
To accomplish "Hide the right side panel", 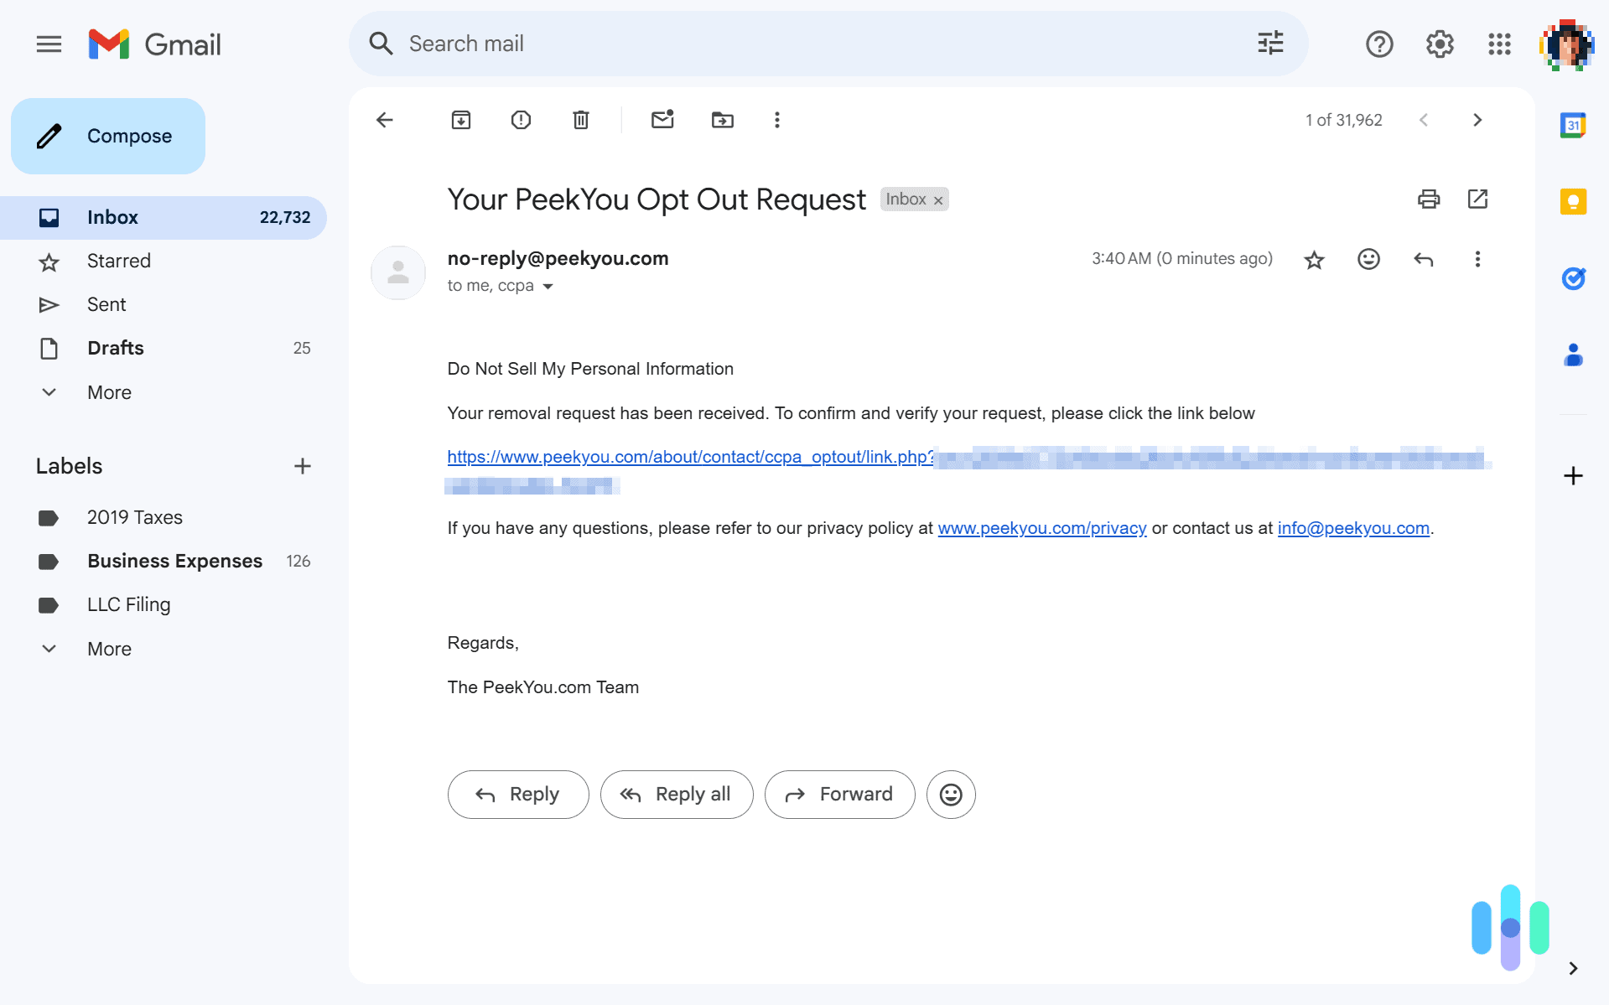I will pyautogui.click(x=1571, y=969).
